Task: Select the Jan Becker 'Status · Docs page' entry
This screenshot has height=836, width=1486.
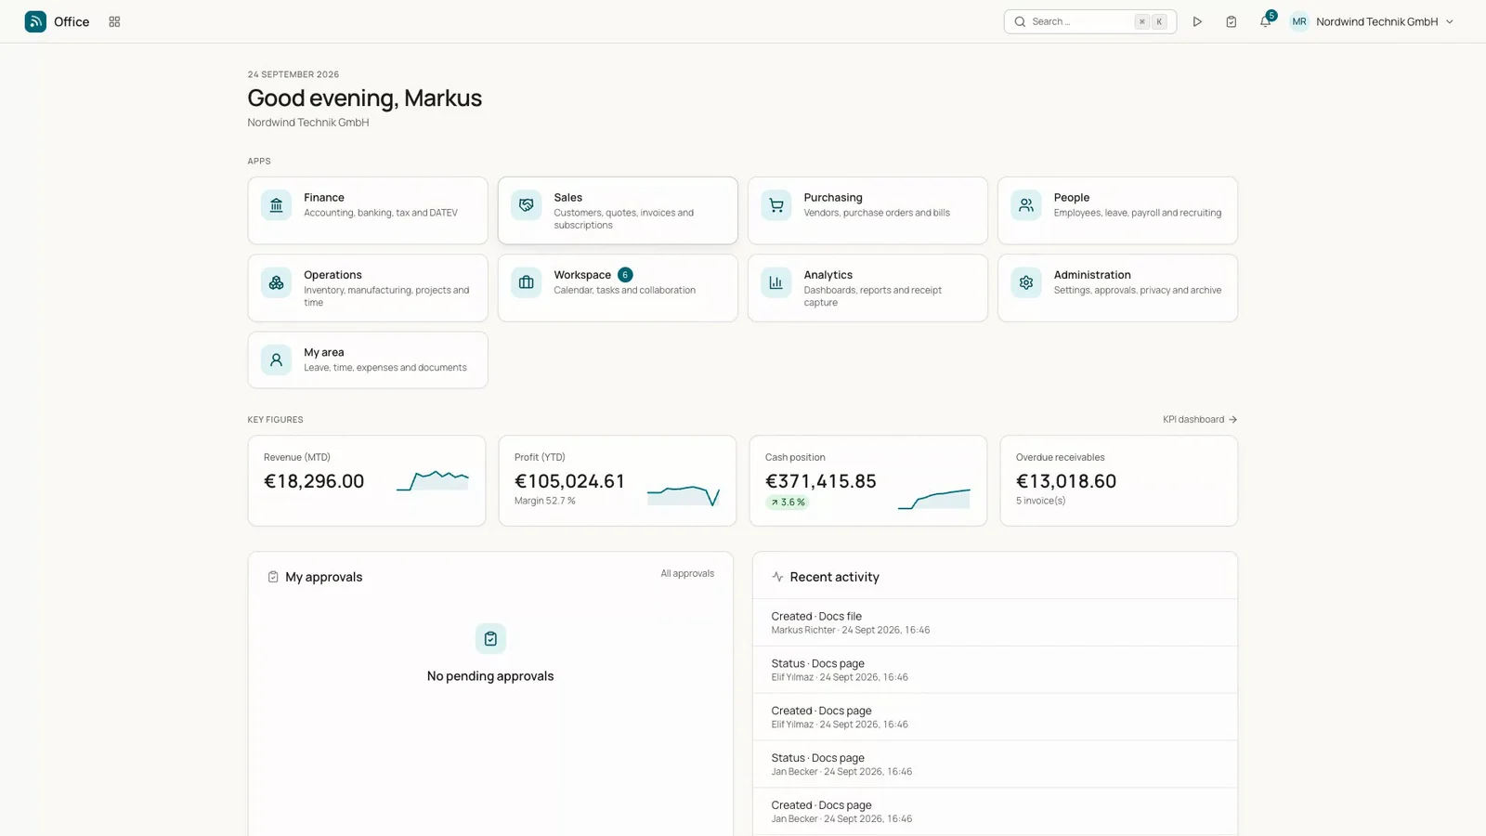Action: (995, 764)
